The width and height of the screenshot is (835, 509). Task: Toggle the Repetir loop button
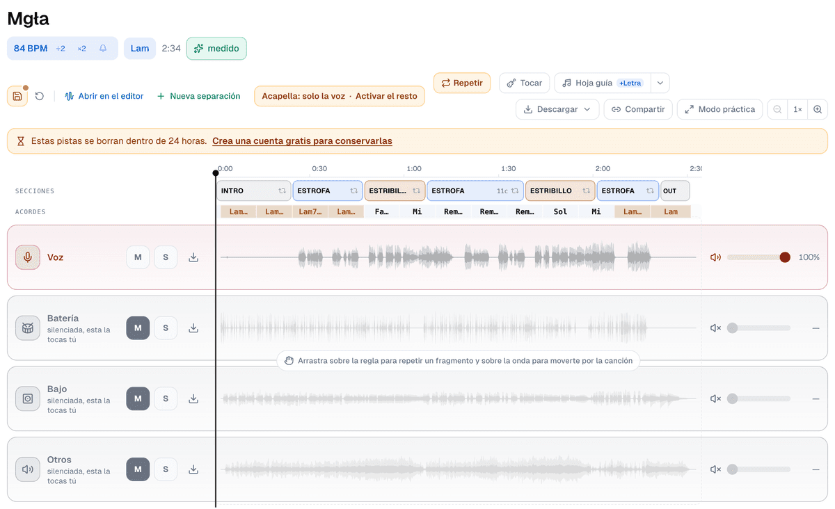(462, 83)
